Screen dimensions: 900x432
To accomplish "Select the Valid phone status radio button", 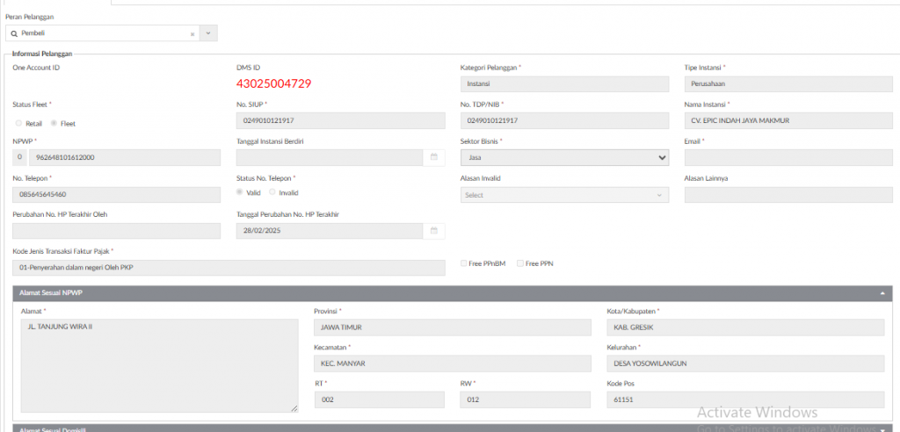I will (x=240, y=192).
